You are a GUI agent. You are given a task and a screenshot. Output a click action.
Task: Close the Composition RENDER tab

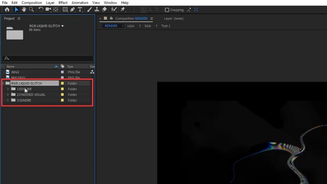pyautogui.click(x=100, y=18)
